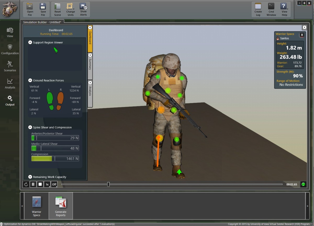The width and height of the screenshot is (314, 226).
Task: Open the Change Units tool
Action: point(70,9)
